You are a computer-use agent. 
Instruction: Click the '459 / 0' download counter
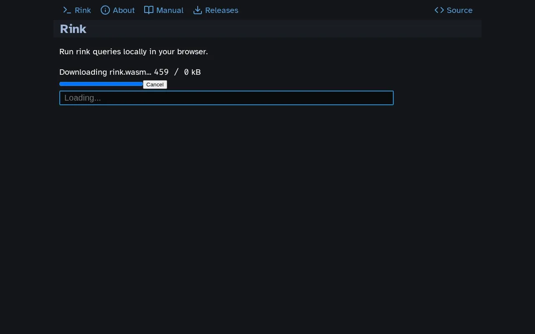171,72
